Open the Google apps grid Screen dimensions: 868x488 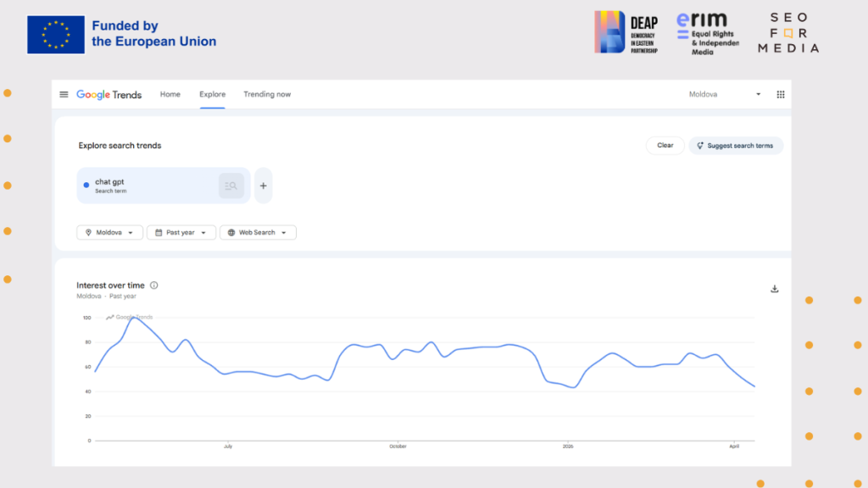(781, 95)
